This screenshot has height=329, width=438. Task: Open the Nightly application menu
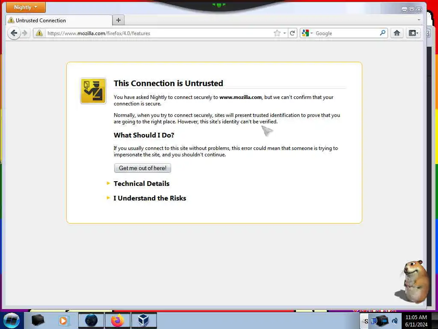pyautogui.click(x=26, y=7)
